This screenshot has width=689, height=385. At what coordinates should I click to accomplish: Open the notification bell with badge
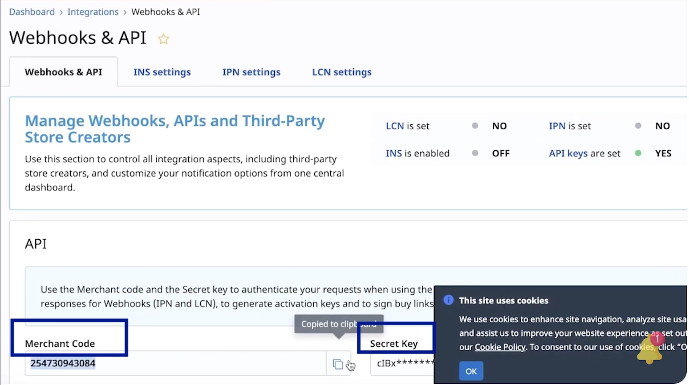click(x=650, y=349)
